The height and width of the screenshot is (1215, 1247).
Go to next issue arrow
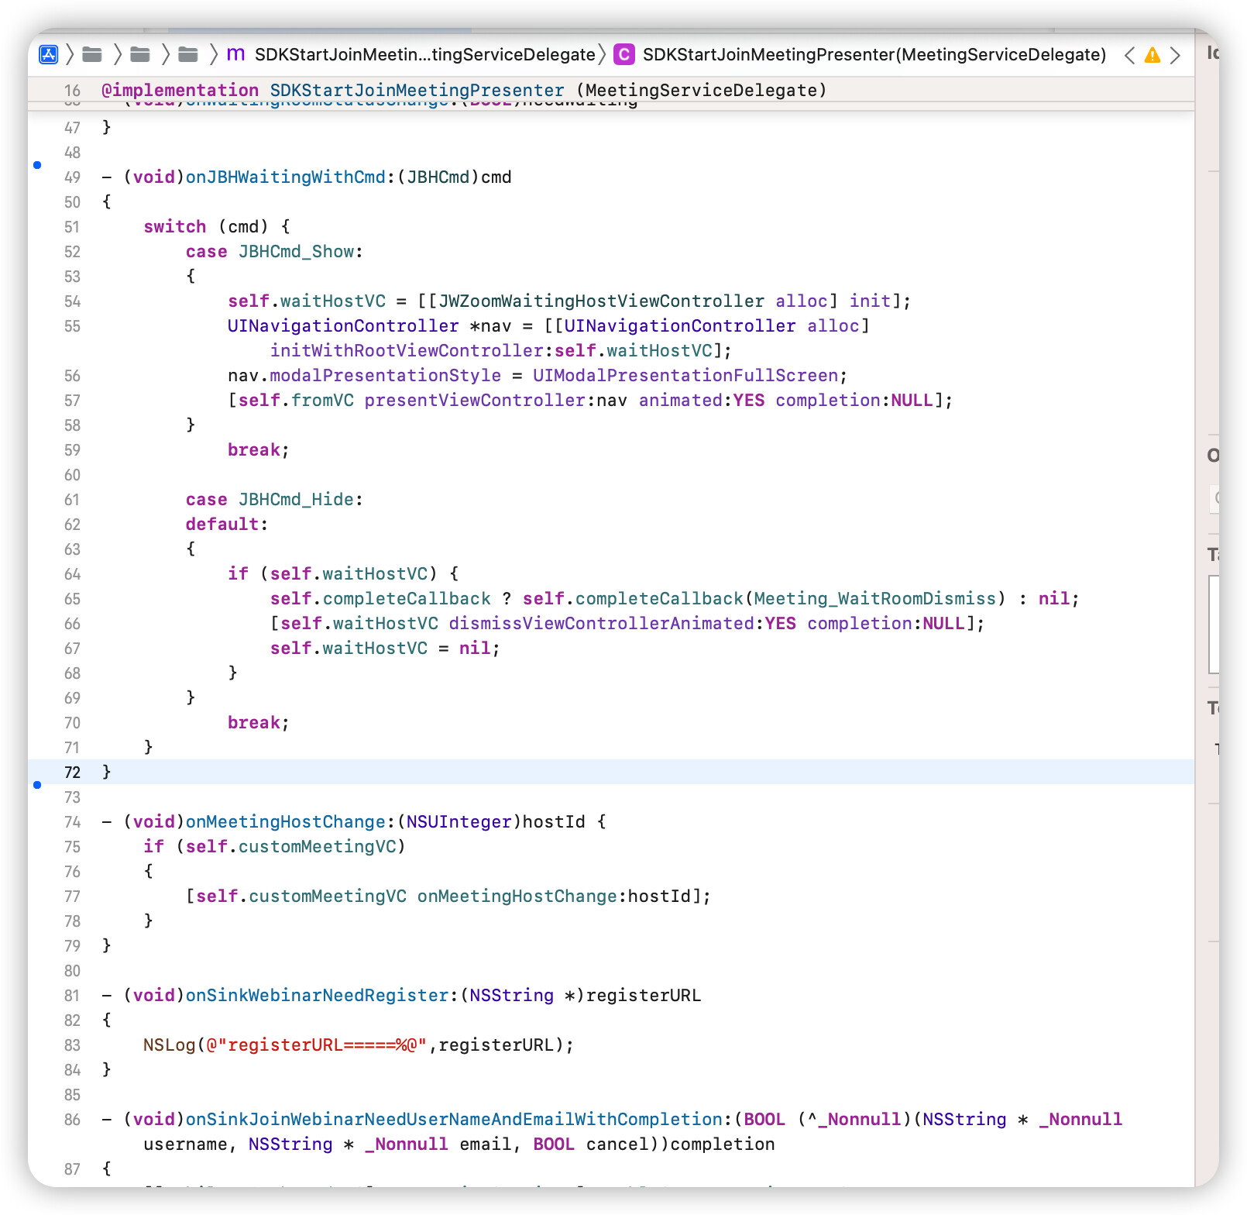point(1175,55)
